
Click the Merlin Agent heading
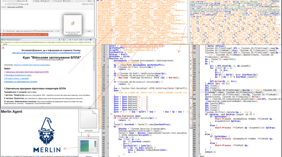click(x=12, y=111)
